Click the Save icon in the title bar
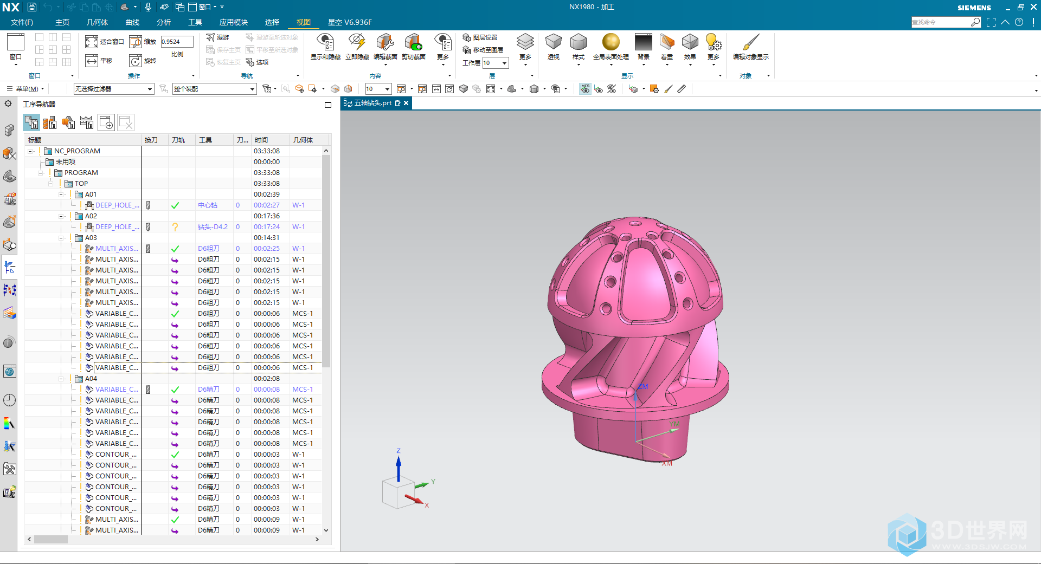 tap(32, 7)
